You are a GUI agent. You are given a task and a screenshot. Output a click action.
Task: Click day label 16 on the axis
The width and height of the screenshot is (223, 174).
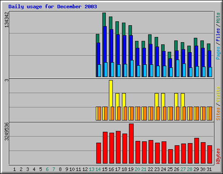tap(111, 169)
